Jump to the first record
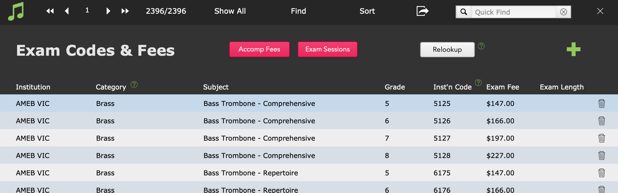Viewport: 618px width, 193px height. click(x=50, y=11)
